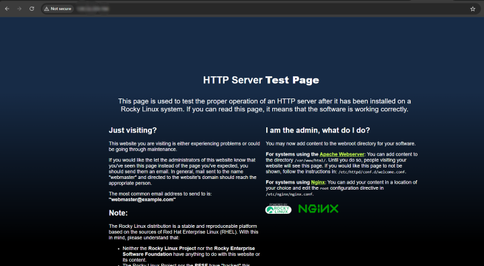This screenshot has width=484, height=266.
Task: Click the Note: heading
Action: 118,213
